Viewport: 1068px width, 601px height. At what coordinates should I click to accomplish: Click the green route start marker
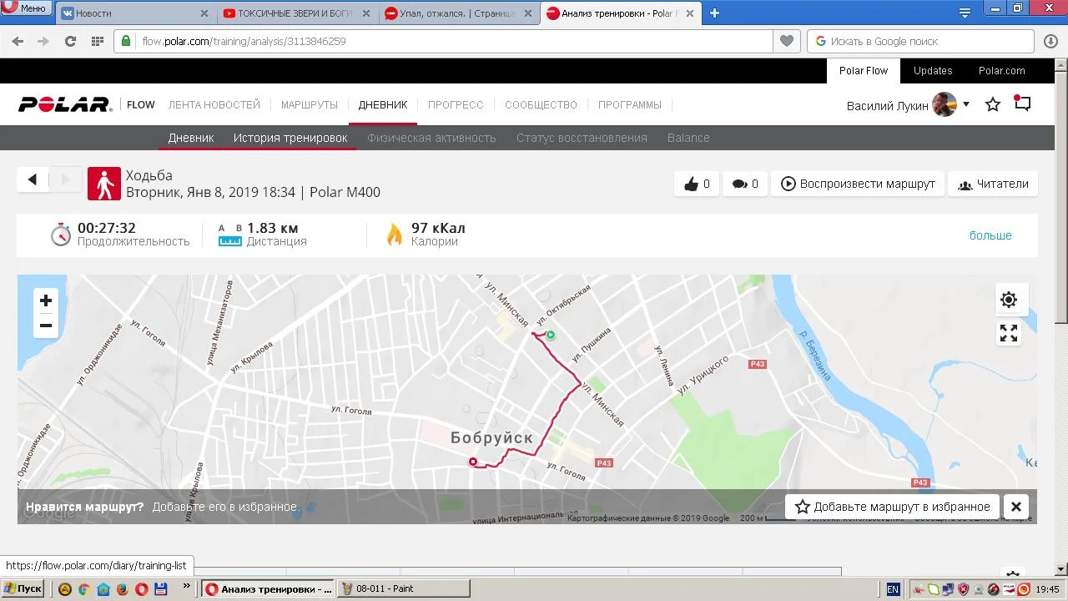coord(551,336)
